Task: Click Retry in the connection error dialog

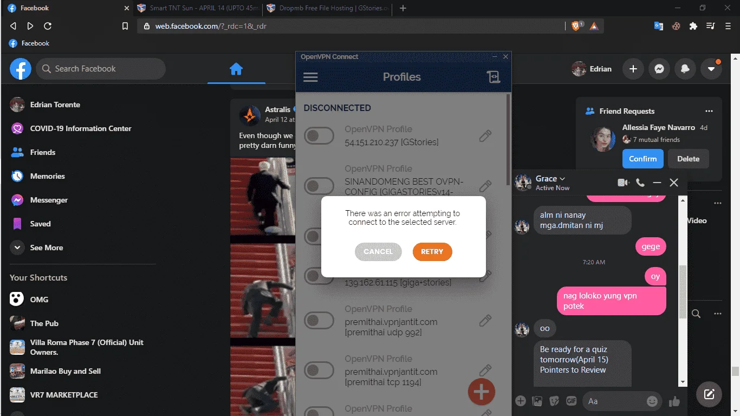Action: coord(432,251)
